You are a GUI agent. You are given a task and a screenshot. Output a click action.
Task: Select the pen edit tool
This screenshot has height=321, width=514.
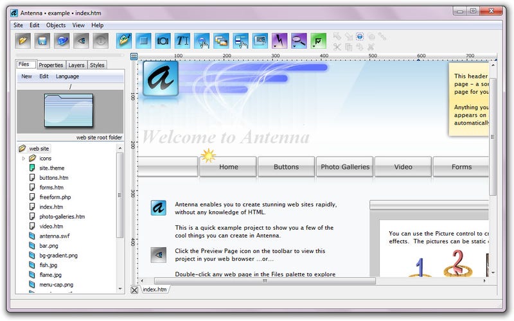point(124,40)
